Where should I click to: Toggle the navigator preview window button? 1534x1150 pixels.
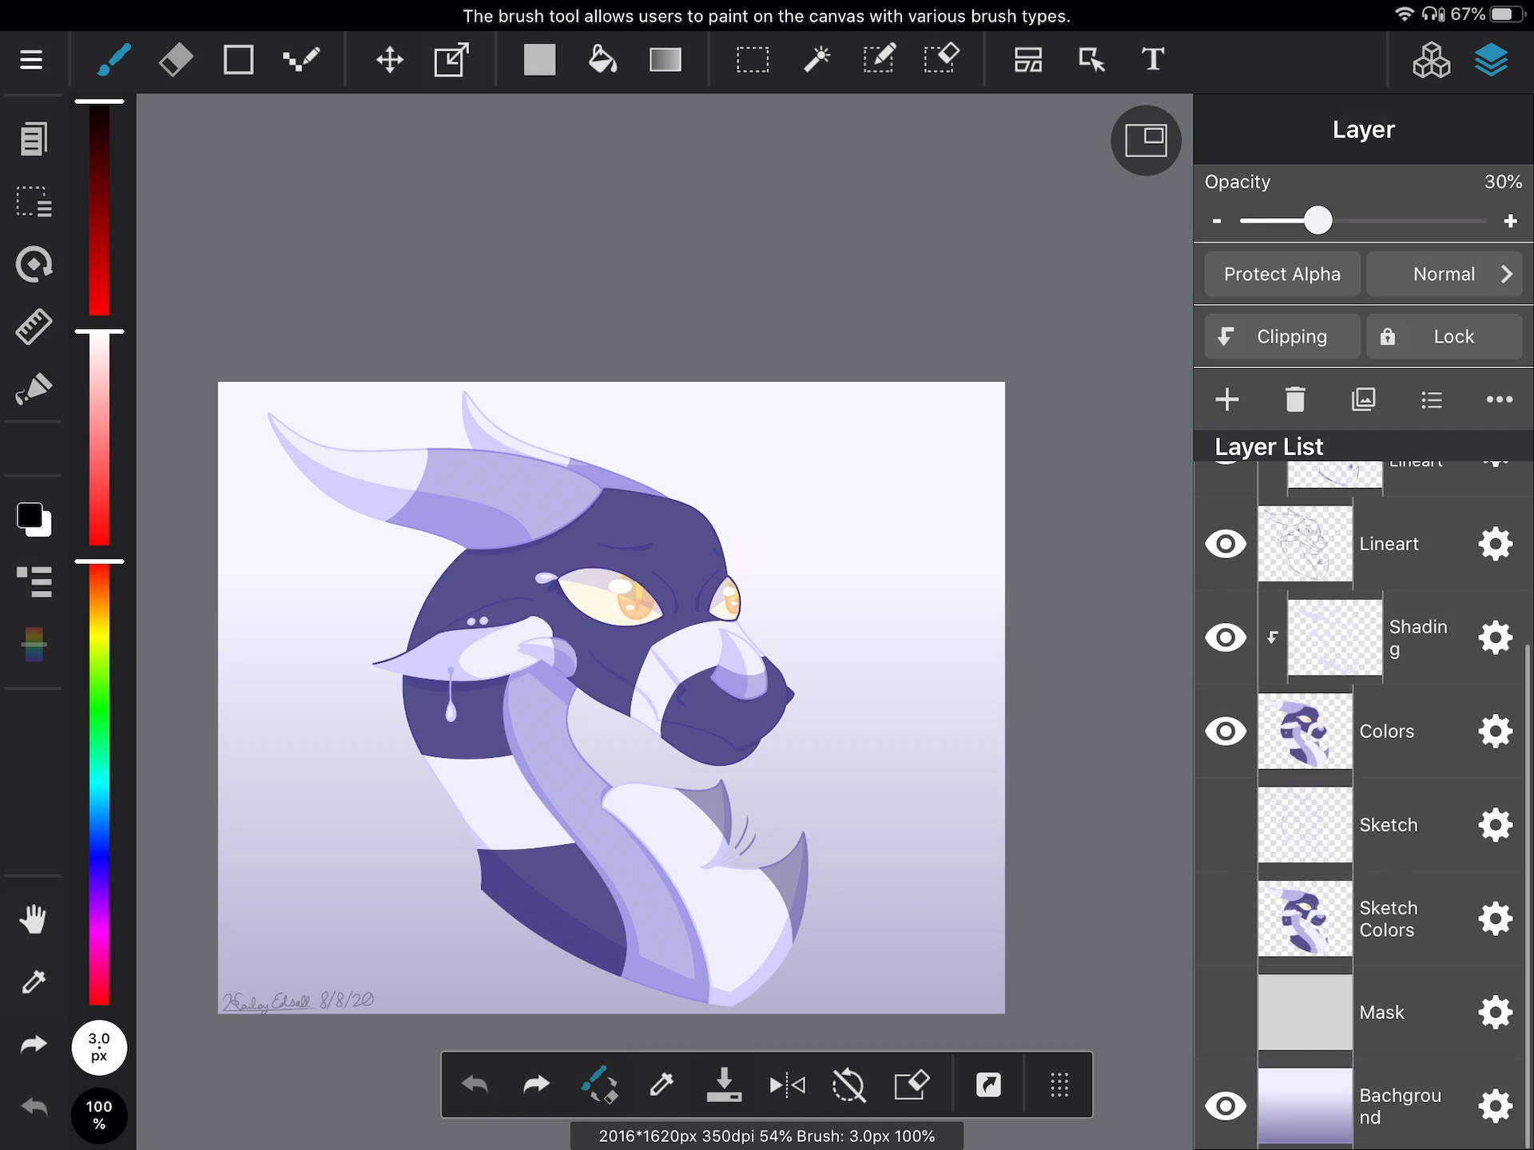[x=1146, y=141]
